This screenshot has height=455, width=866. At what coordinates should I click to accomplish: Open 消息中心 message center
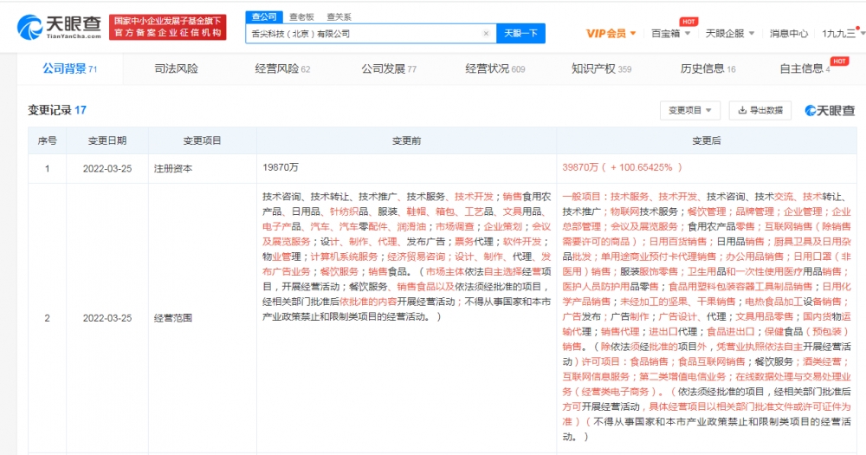pyautogui.click(x=789, y=34)
